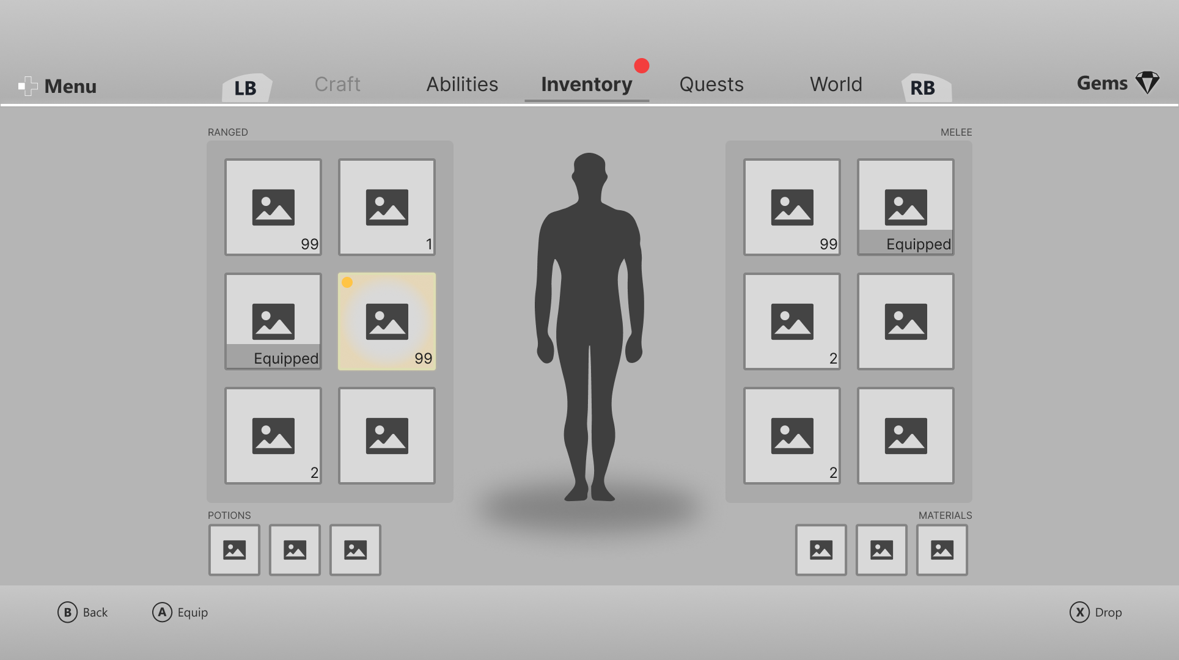Open the World tab
This screenshot has width=1179, height=660.
click(x=836, y=84)
